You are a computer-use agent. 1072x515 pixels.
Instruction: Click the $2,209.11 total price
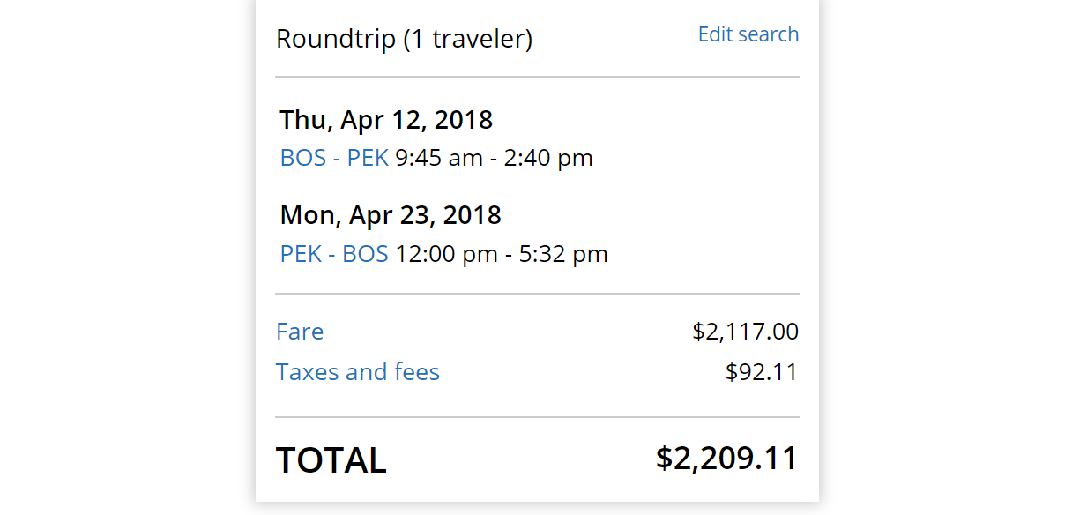(726, 459)
